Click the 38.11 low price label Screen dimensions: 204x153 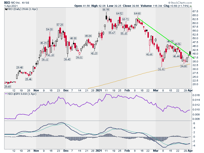coord(45,60)
